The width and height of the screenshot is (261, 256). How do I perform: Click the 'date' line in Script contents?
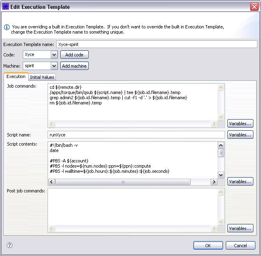pos(54,150)
